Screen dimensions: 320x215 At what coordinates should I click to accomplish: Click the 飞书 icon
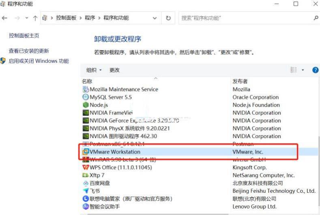86,191
